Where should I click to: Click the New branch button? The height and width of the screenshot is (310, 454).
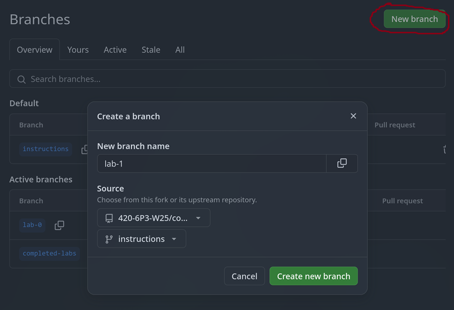pyautogui.click(x=414, y=19)
